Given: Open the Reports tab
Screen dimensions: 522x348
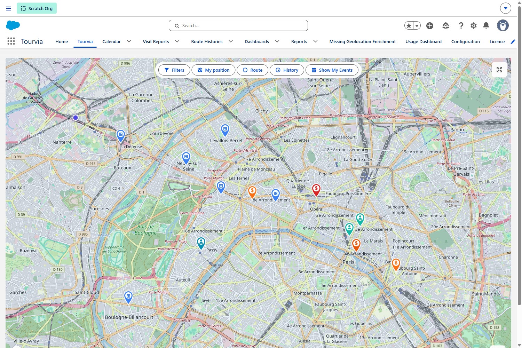Looking at the screenshot, I should tap(299, 42).
